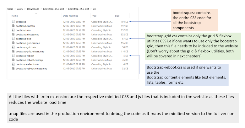Go to Downloads in the breadcrumb path
245x128 pixels.
(x=33, y=9)
